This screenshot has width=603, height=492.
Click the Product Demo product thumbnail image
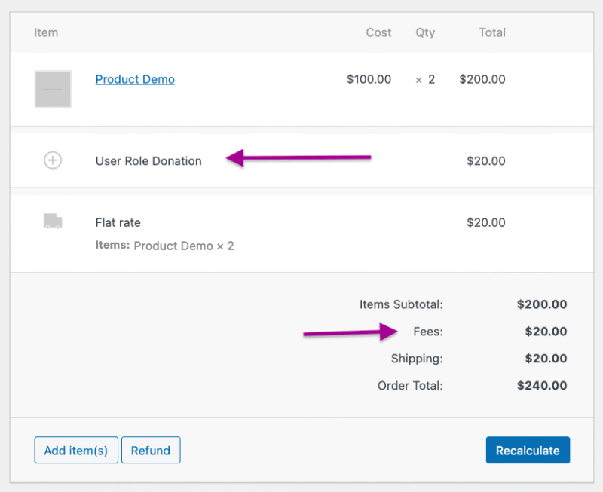53,89
